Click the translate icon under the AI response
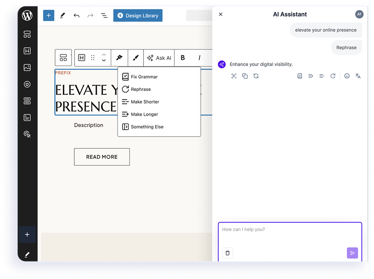This screenshot has width=374, height=279. click(358, 76)
